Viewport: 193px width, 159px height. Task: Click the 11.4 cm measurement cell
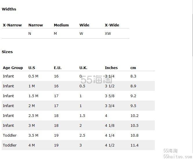(134, 145)
